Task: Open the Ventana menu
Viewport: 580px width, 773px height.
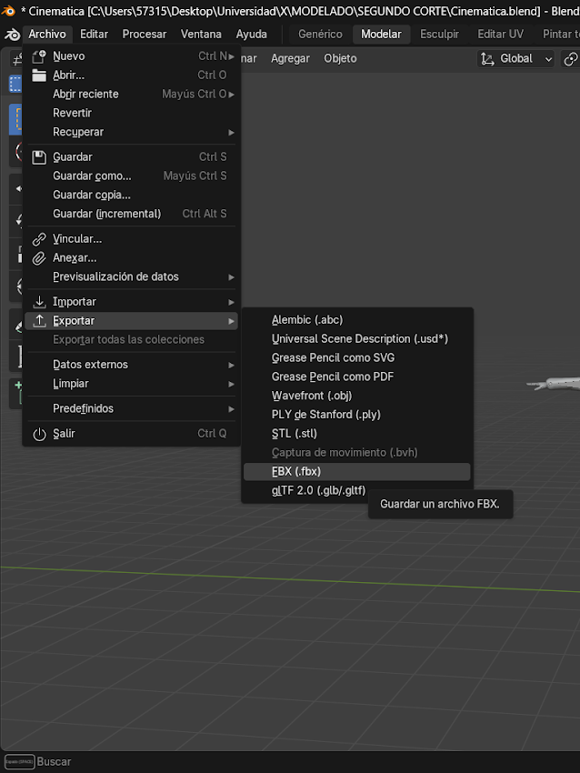Action: coord(201,34)
